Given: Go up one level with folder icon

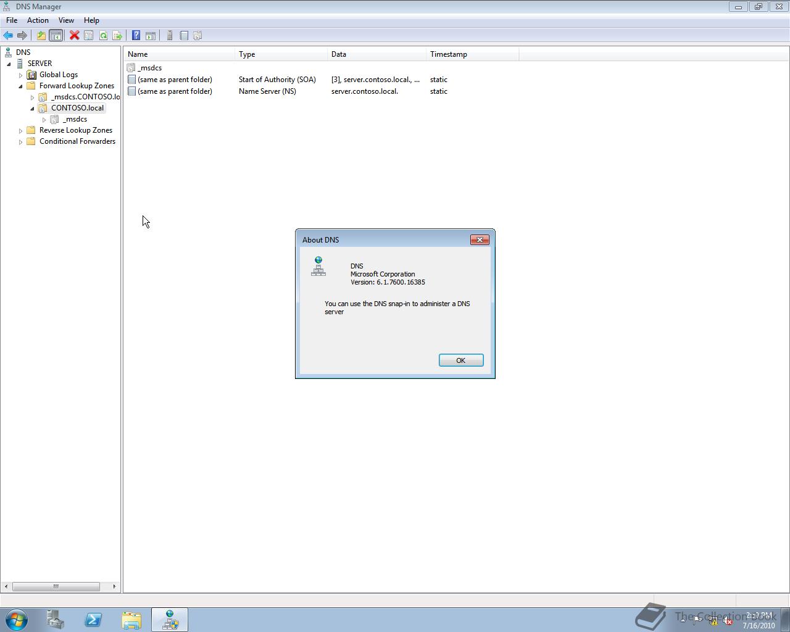Looking at the screenshot, I should tap(41, 36).
